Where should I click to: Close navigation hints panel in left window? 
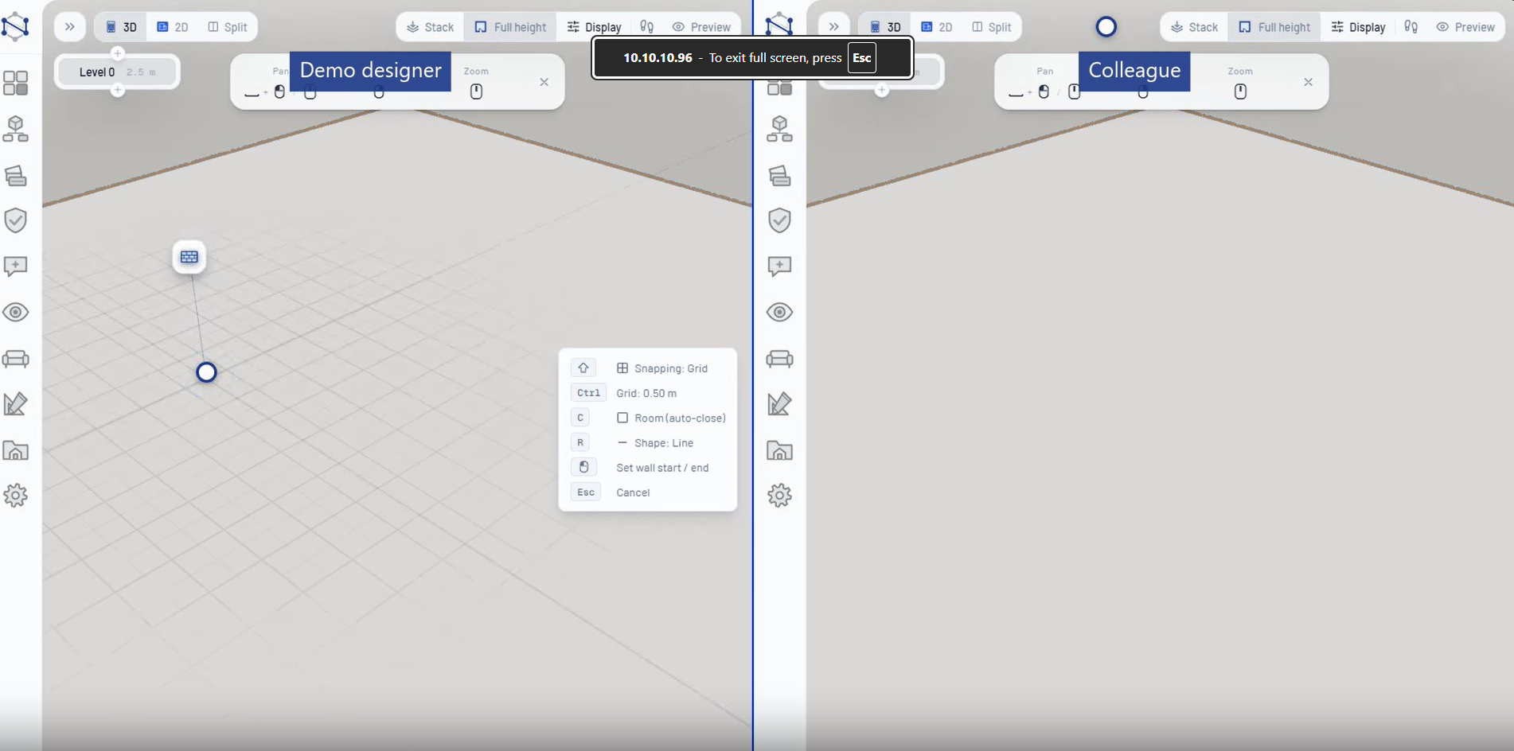pos(544,82)
